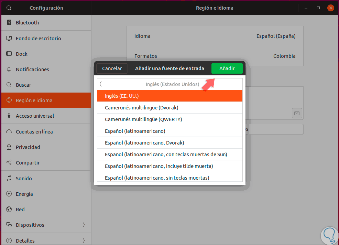
Task: Click the Acceso universal person icon
Action: [9, 116]
